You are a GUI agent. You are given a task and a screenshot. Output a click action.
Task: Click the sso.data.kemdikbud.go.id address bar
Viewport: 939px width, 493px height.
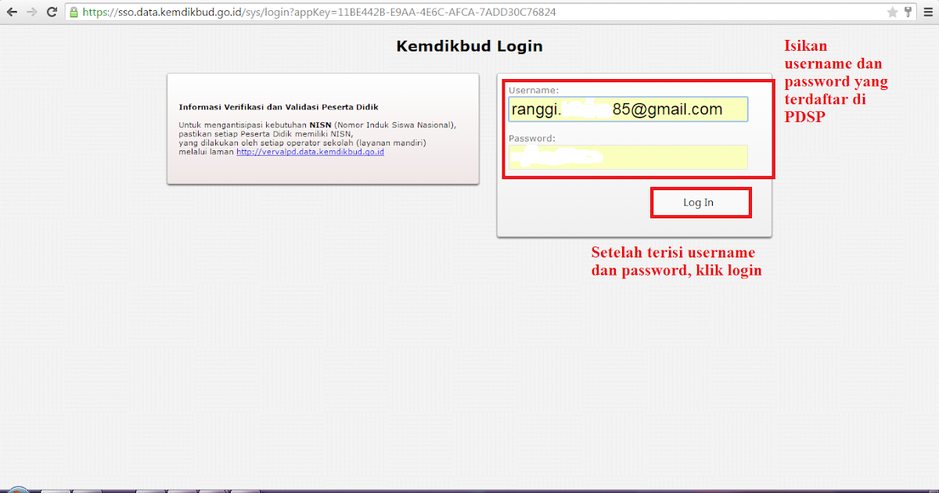489,13
